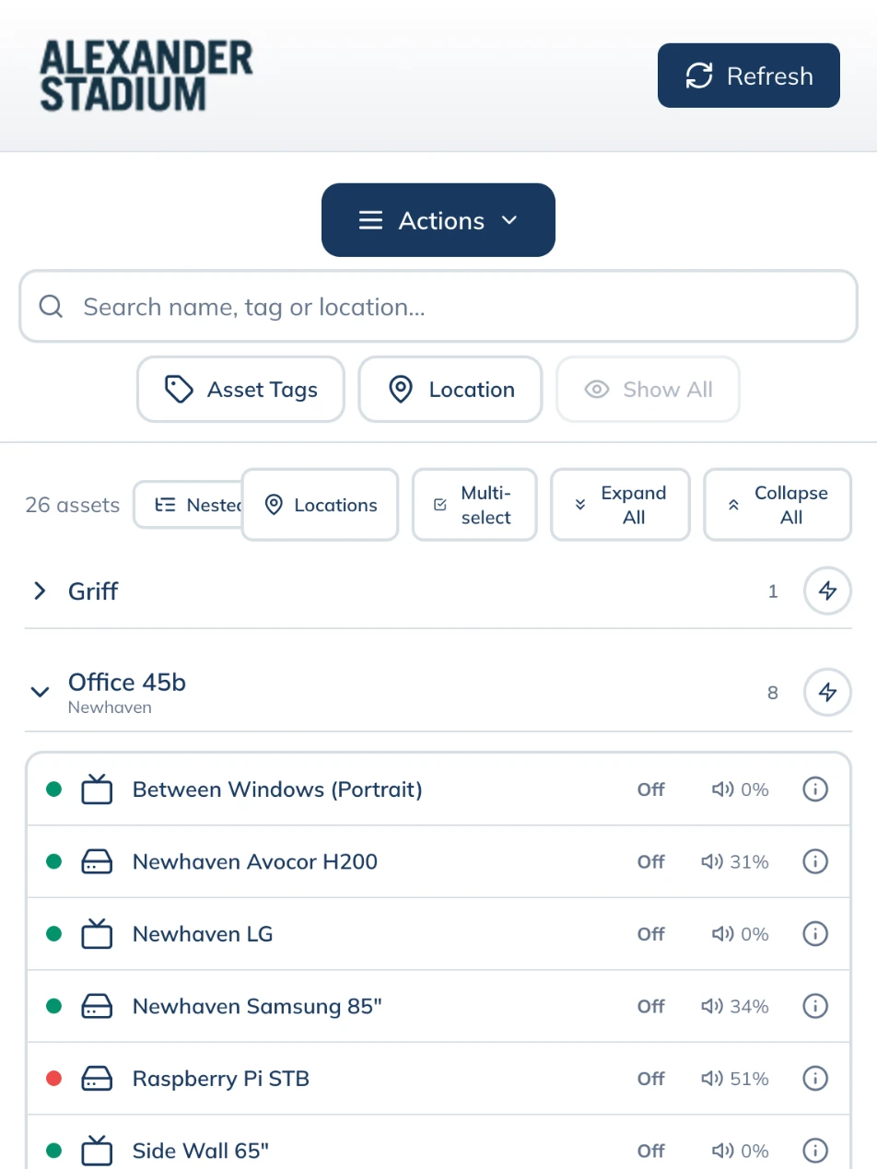Click the search name, tag or location field
The width and height of the screenshot is (877, 1169).
(438, 307)
